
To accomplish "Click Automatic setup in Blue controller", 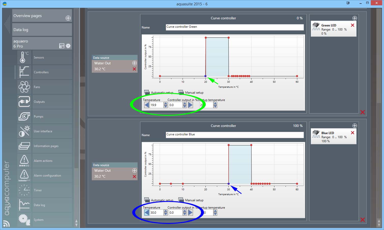I will [159, 200].
